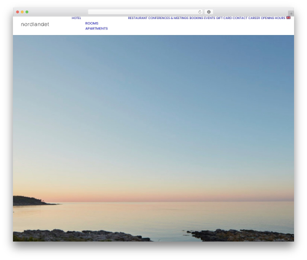Screen dimensions: 307x260
Task: Click the browser address bar
Action: [146, 12]
